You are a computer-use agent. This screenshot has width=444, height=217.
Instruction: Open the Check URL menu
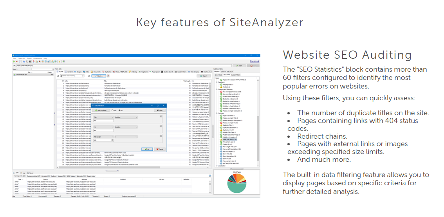(x=22, y=58)
